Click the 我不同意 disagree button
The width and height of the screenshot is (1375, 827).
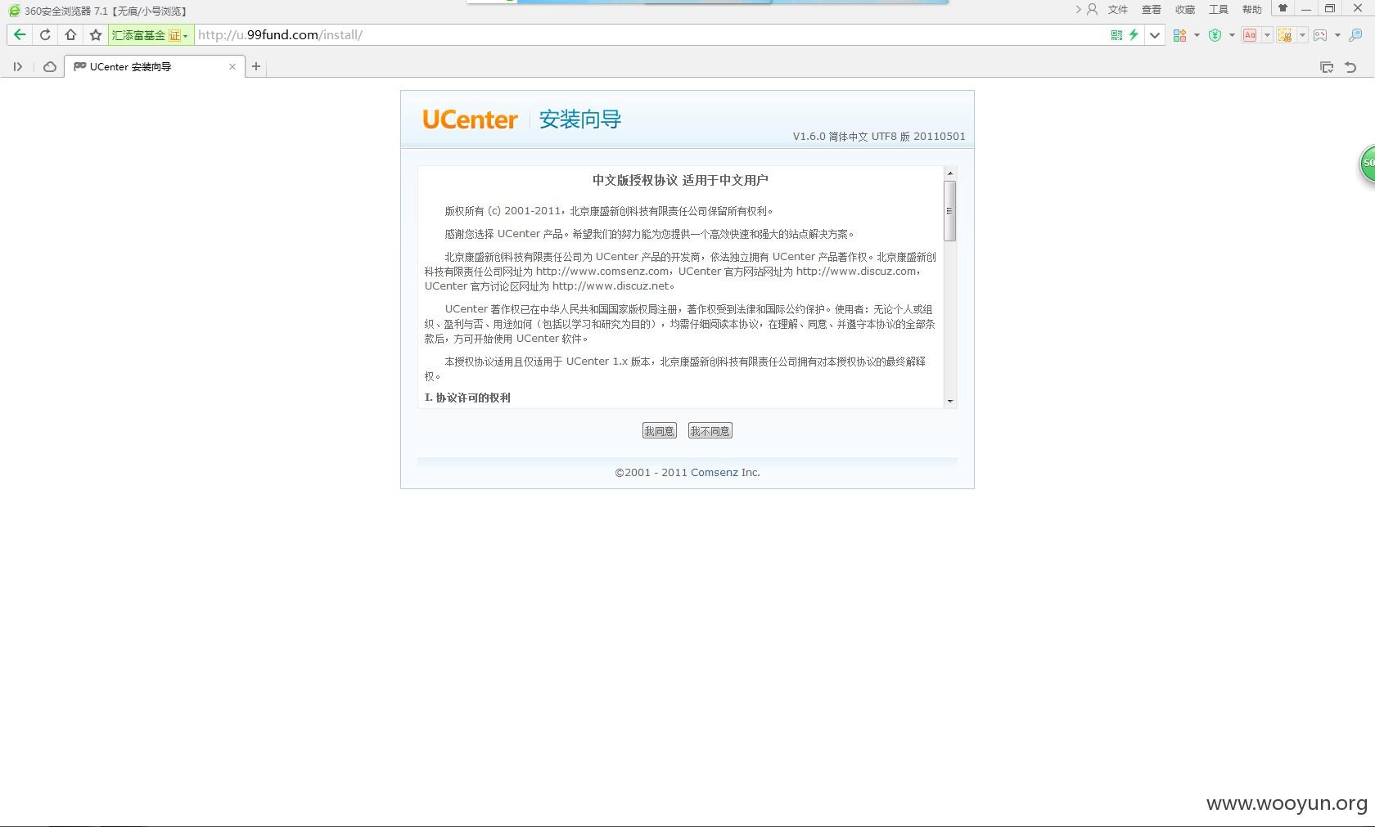tap(710, 431)
